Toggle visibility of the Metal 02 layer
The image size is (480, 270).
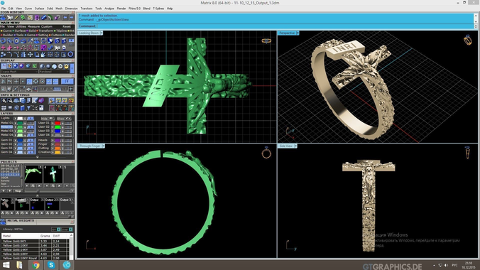pyautogui.click(x=31, y=127)
